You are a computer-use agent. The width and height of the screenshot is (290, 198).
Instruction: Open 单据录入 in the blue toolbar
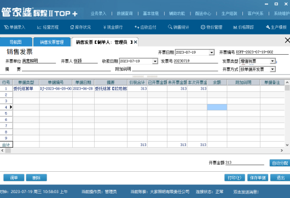[x=14, y=27]
